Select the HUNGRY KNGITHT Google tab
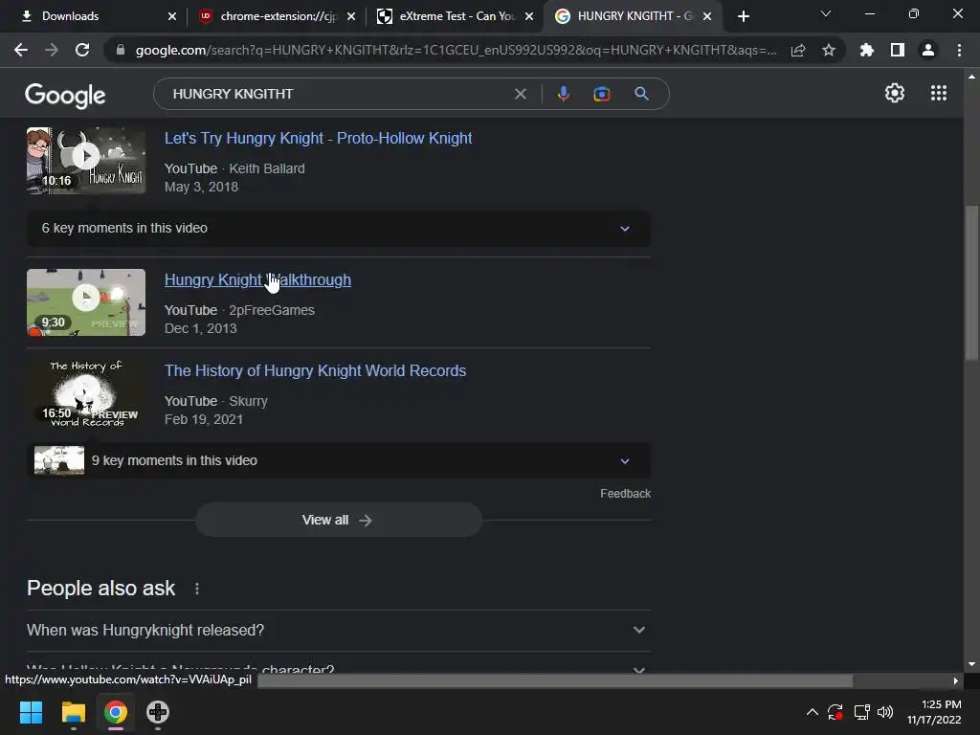980x735 pixels. tap(633, 16)
